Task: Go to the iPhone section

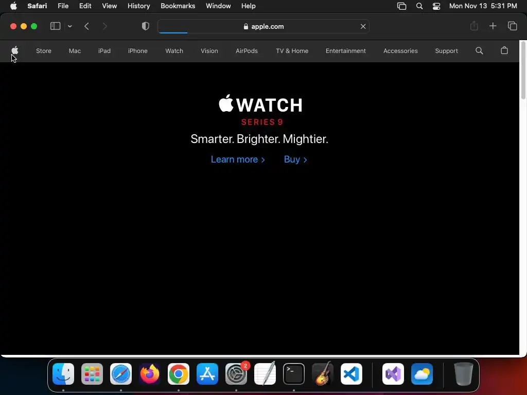Action: point(138,51)
